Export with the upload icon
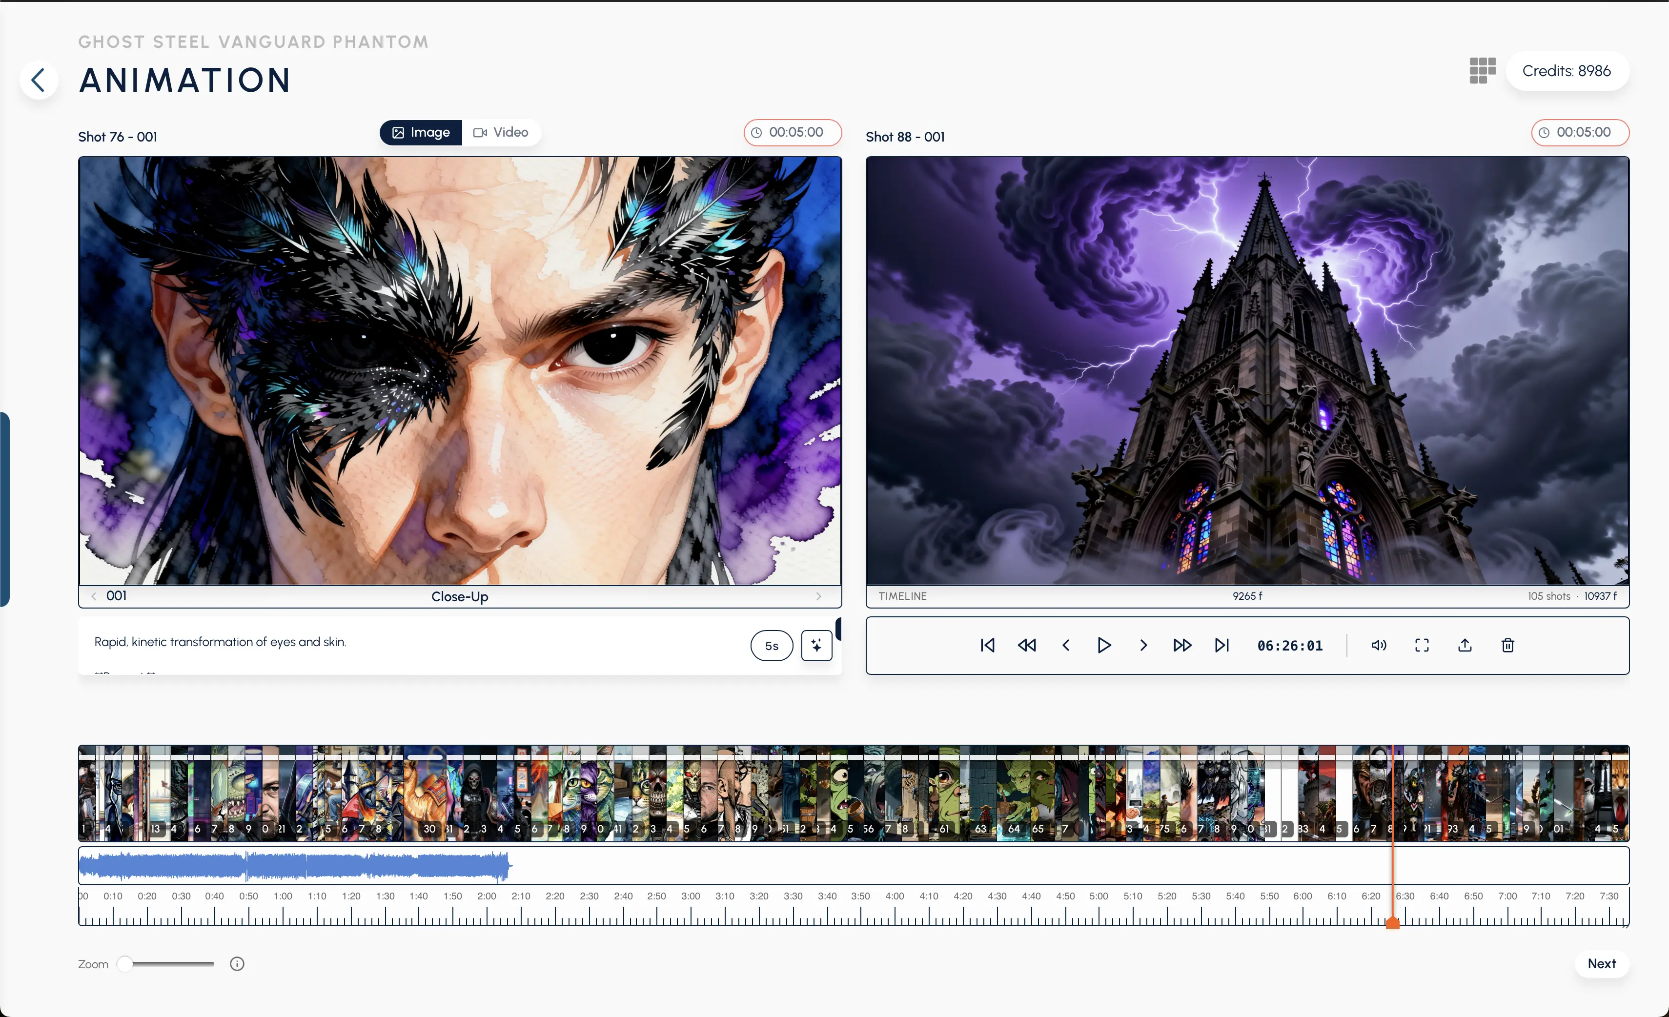 1465,645
